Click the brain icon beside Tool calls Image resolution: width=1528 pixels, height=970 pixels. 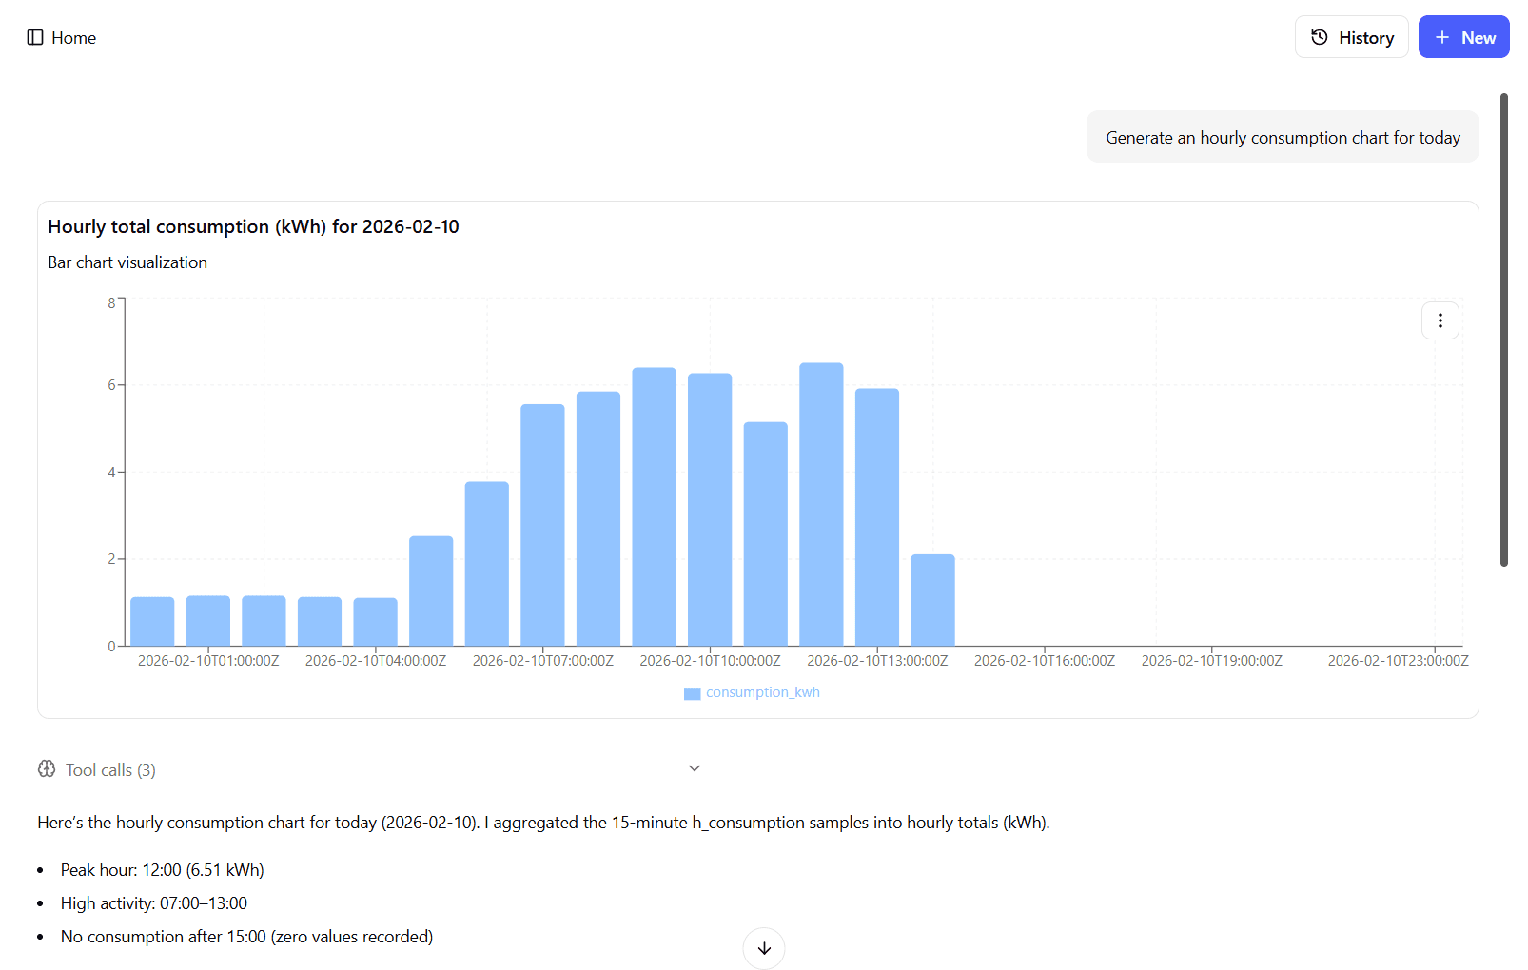pos(47,769)
